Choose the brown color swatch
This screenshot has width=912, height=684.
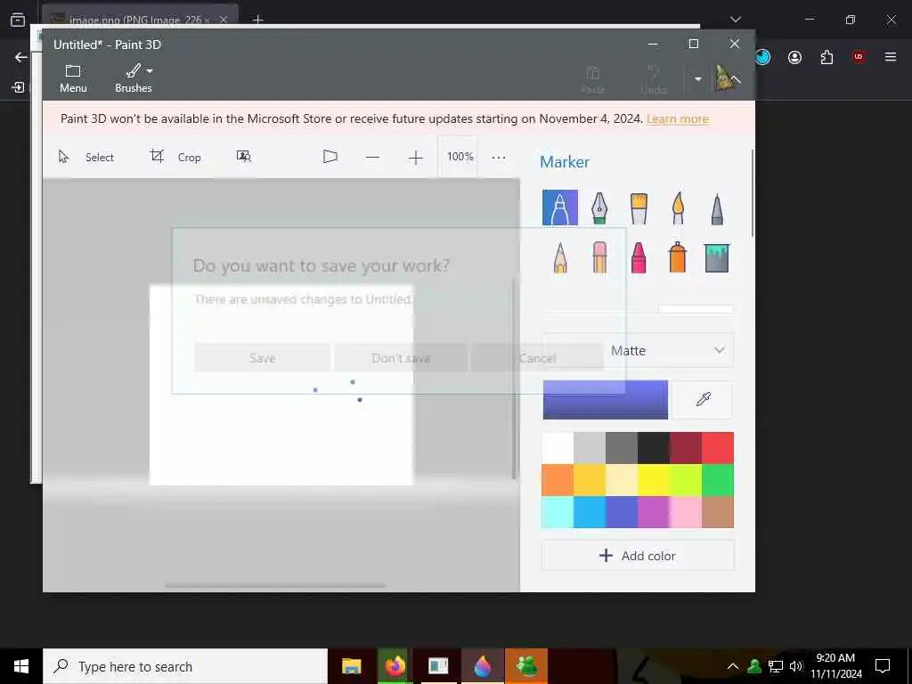pyautogui.click(x=718, y=512)
